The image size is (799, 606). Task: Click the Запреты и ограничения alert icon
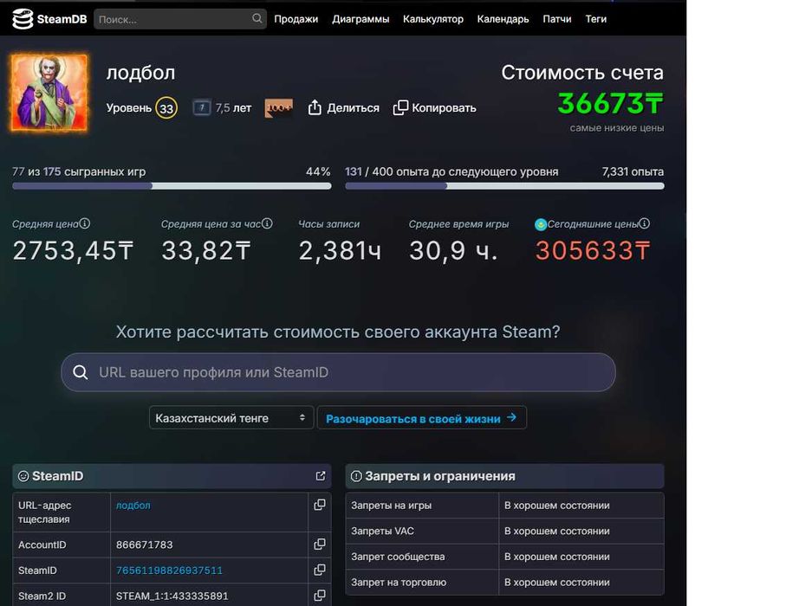(356, 476)
